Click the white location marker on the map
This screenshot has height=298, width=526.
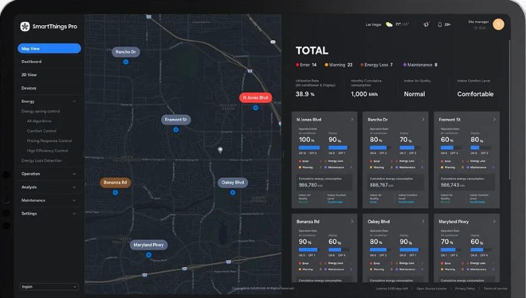click(220, 150)
